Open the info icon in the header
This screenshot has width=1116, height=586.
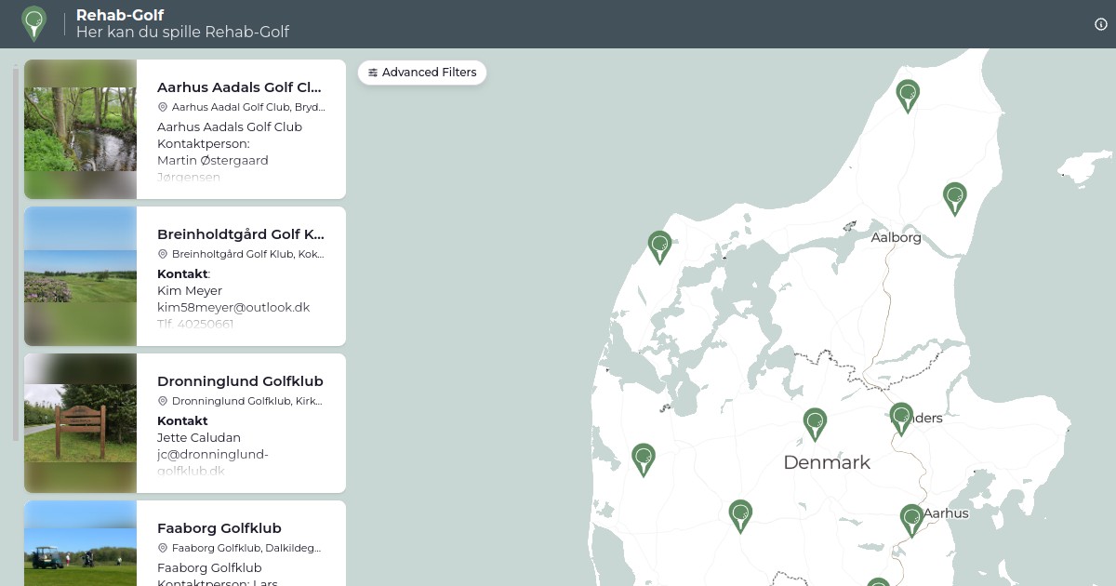[1101, 24]
